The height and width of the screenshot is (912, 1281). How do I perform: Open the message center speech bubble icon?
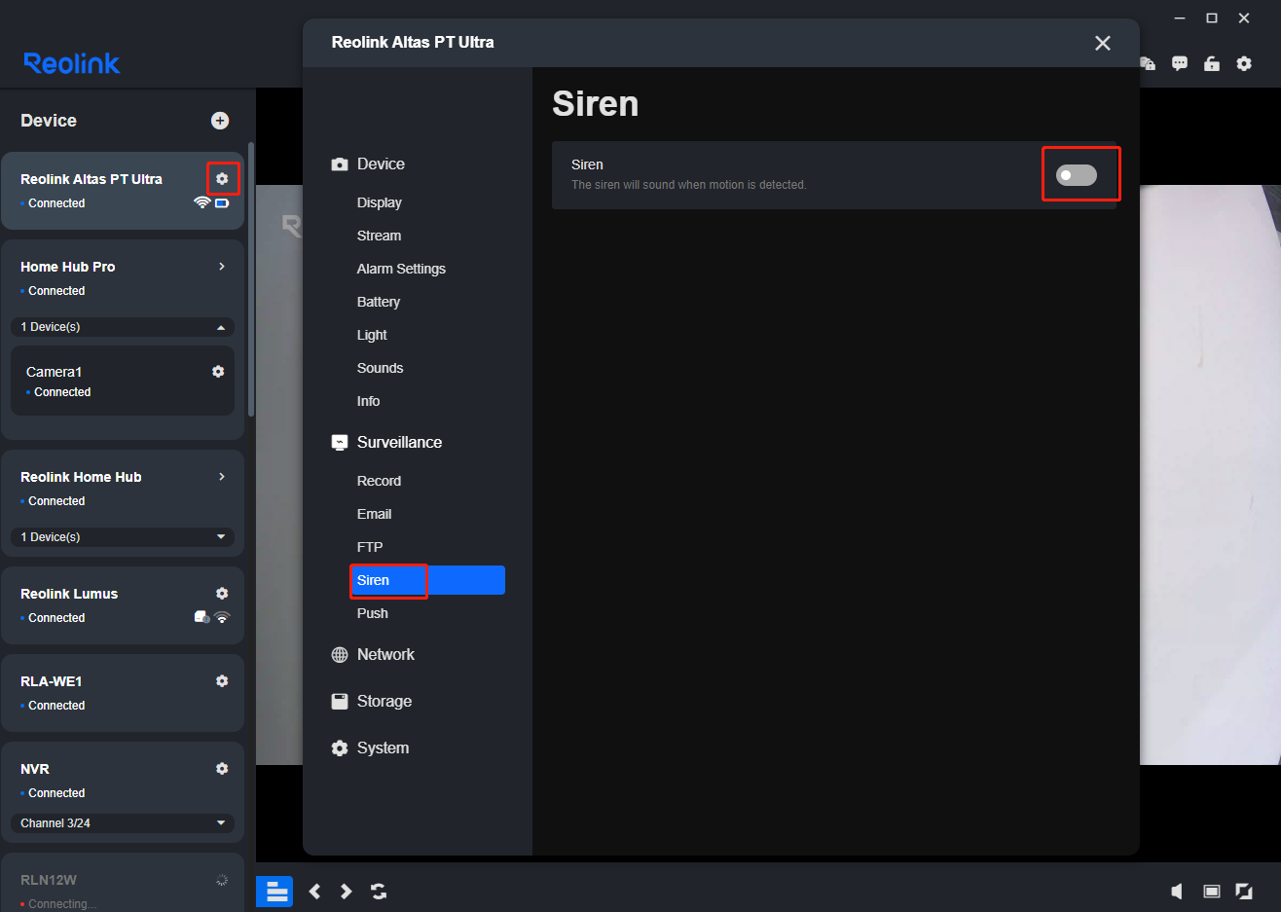pos(1180,63)
